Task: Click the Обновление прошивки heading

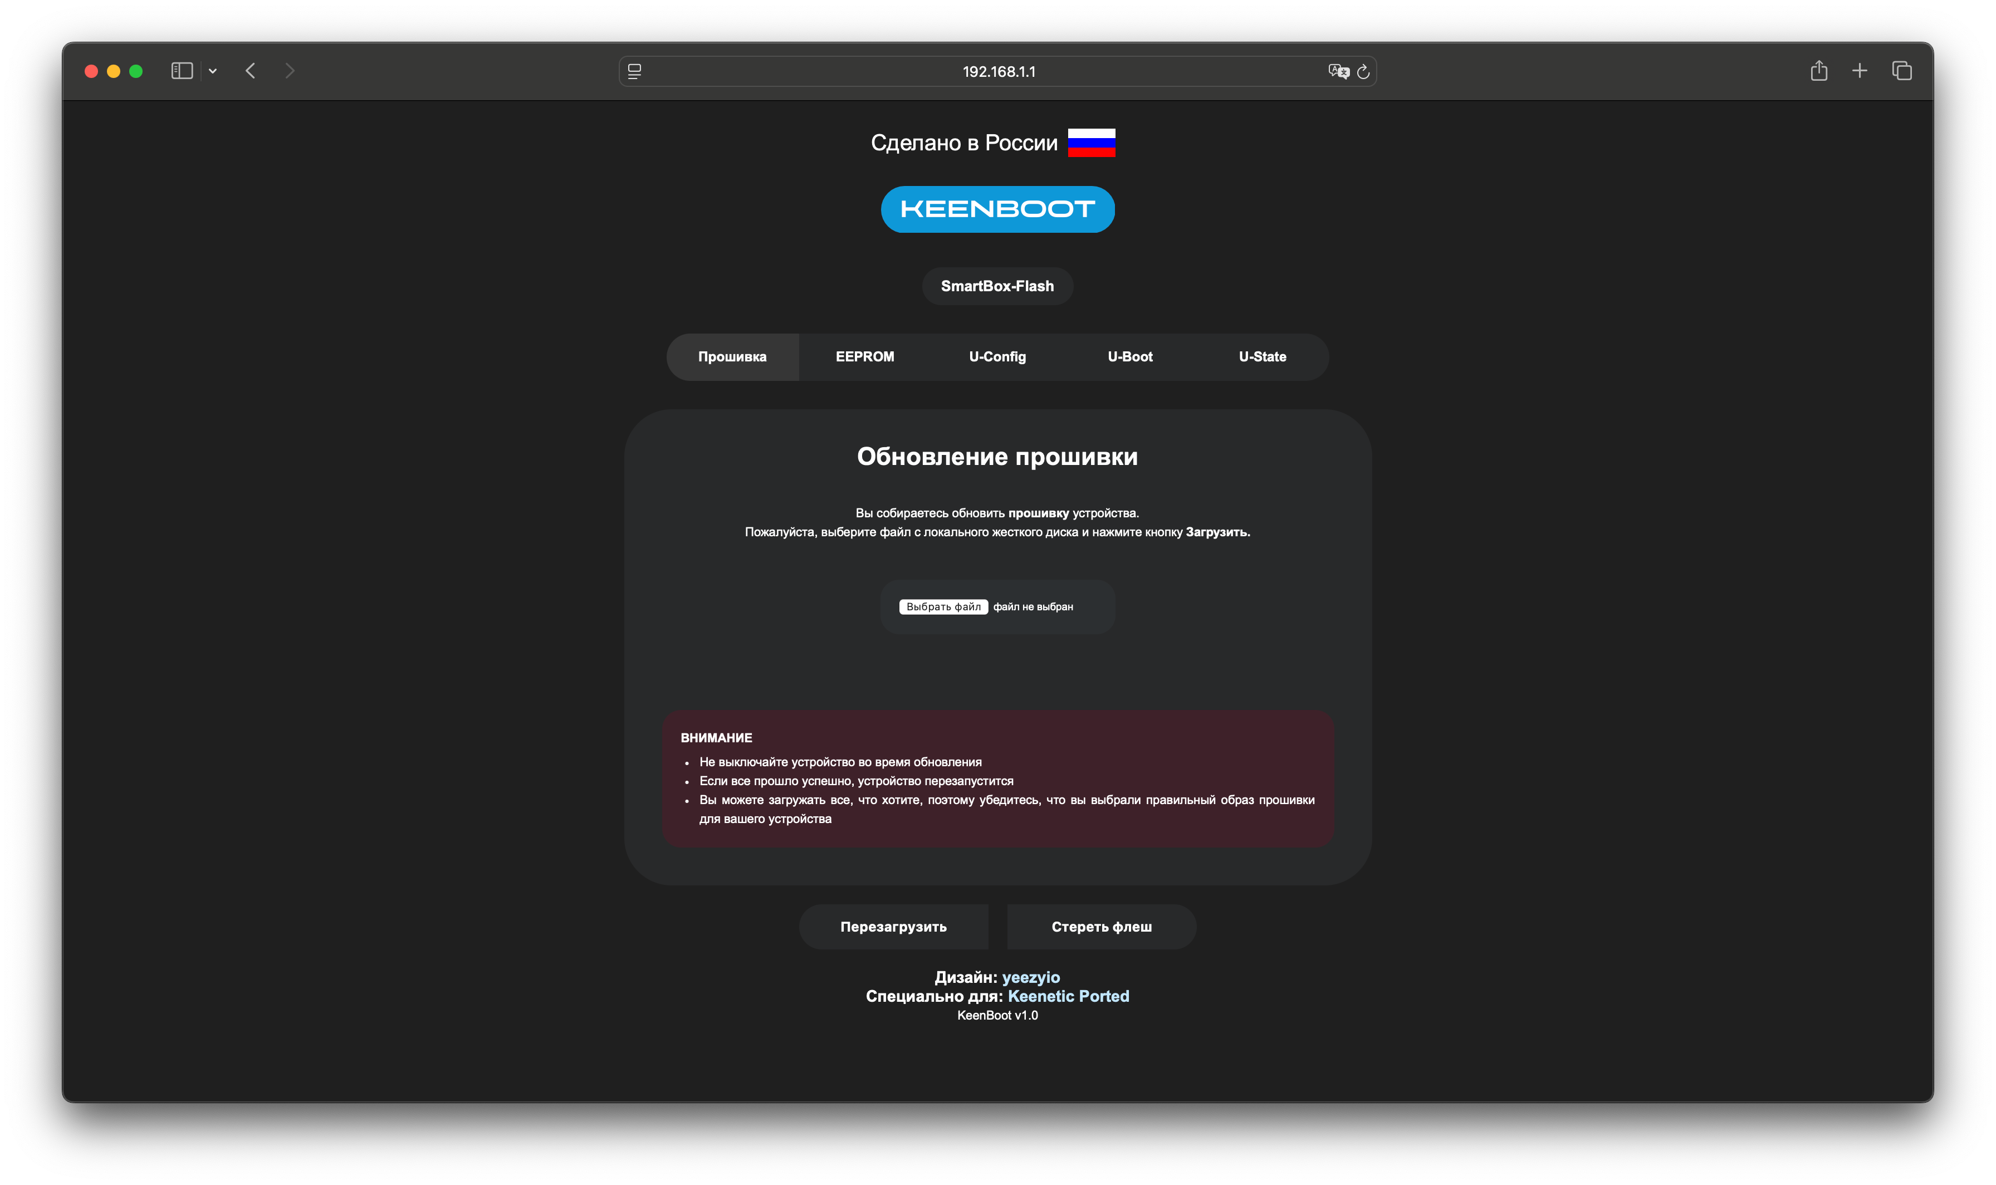Action: coord(997,457)
